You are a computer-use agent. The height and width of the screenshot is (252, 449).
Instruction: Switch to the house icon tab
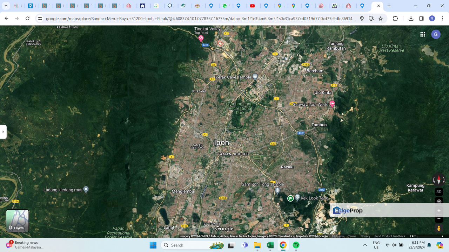tap(142, 6)
